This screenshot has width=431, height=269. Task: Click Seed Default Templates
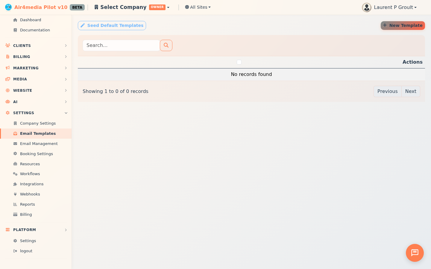pyautogui.click(x=112, y=25)
